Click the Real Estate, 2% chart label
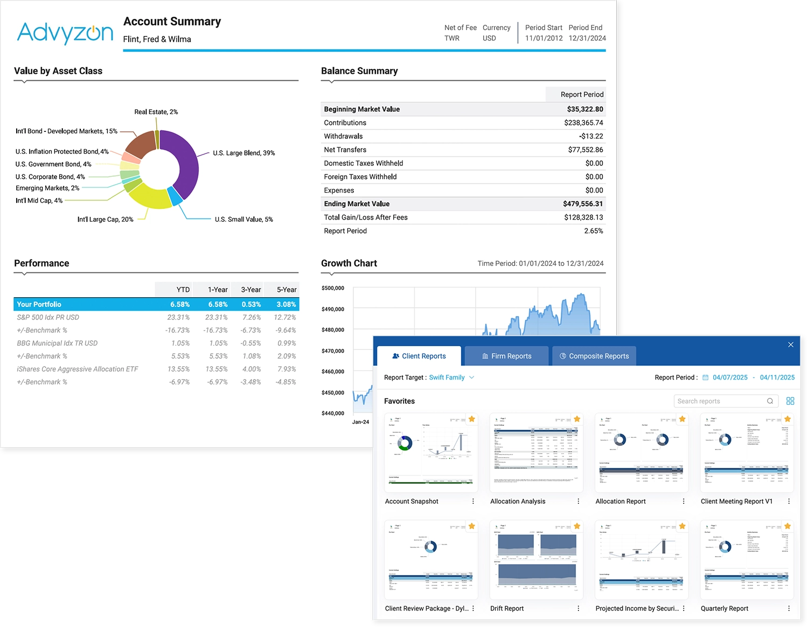 tap(156, 112)
